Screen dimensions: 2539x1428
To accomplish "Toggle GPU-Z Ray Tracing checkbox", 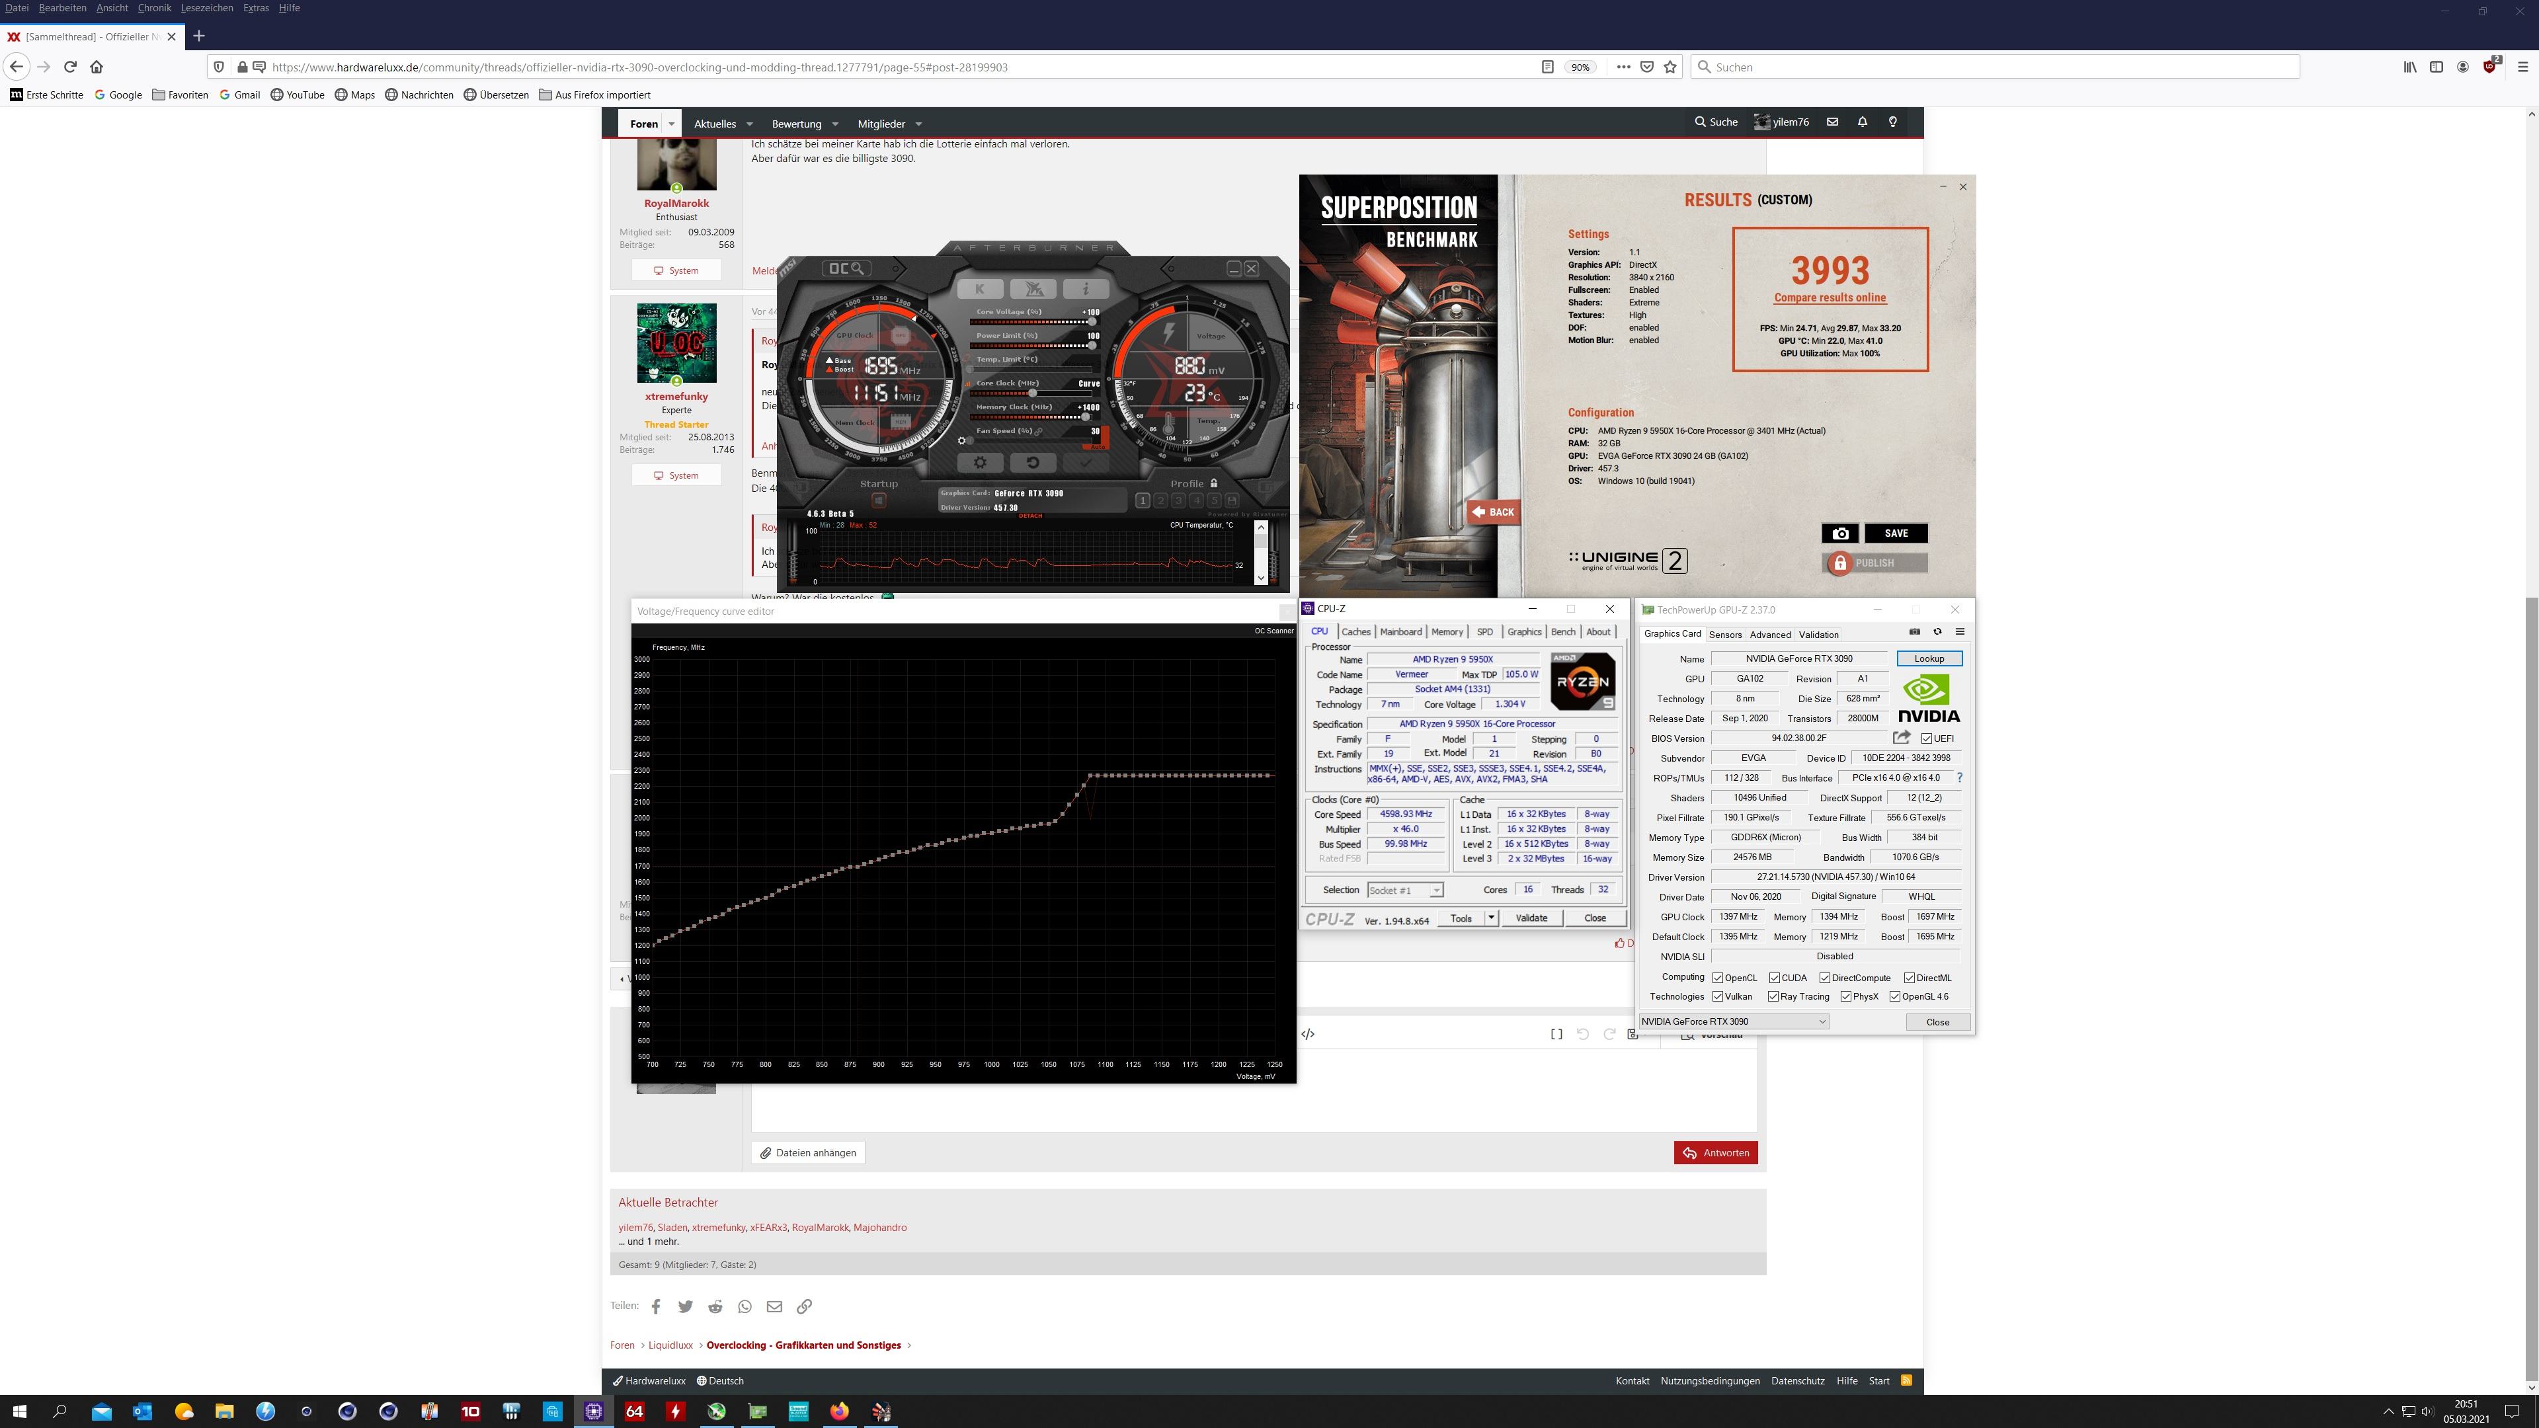I will coord(1773,996).
